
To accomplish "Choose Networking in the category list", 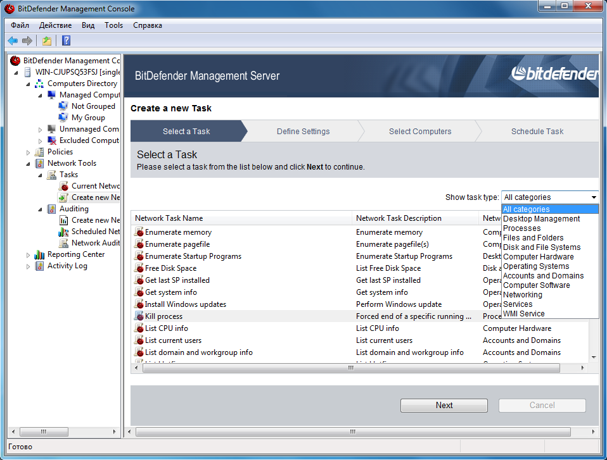I will tap(550, 295).
